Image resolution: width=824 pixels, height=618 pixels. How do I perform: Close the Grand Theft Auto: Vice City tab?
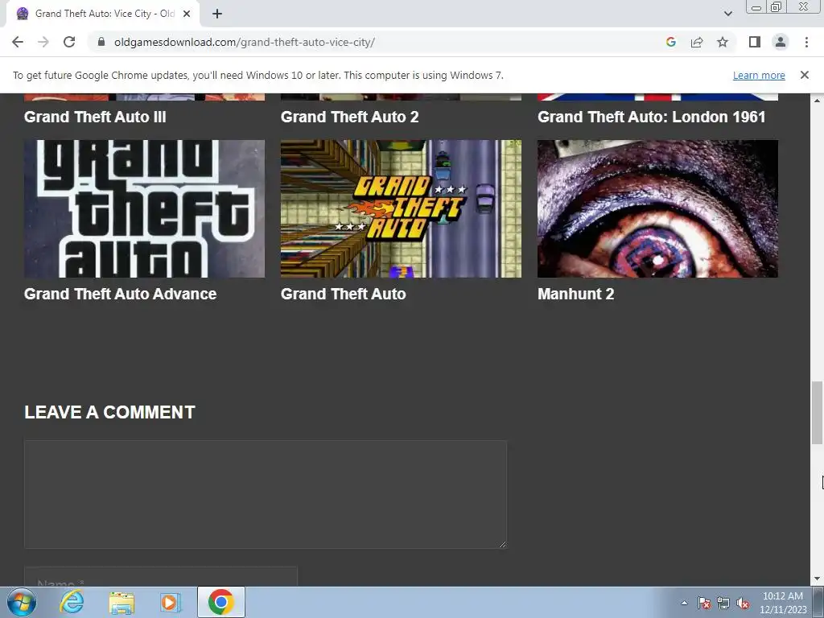click(x=187, y=14)
